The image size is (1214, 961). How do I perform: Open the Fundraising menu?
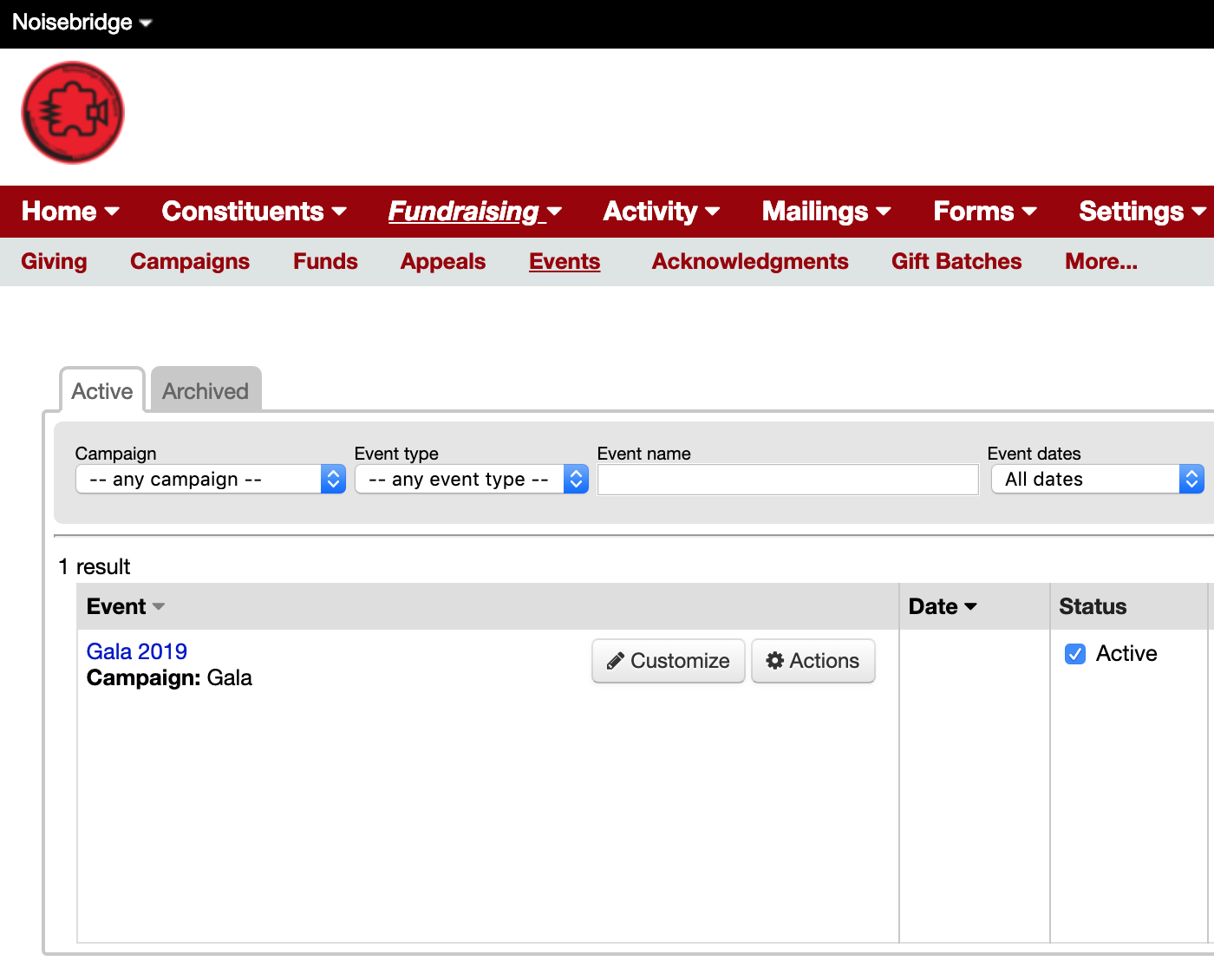(x=474, y=212)
